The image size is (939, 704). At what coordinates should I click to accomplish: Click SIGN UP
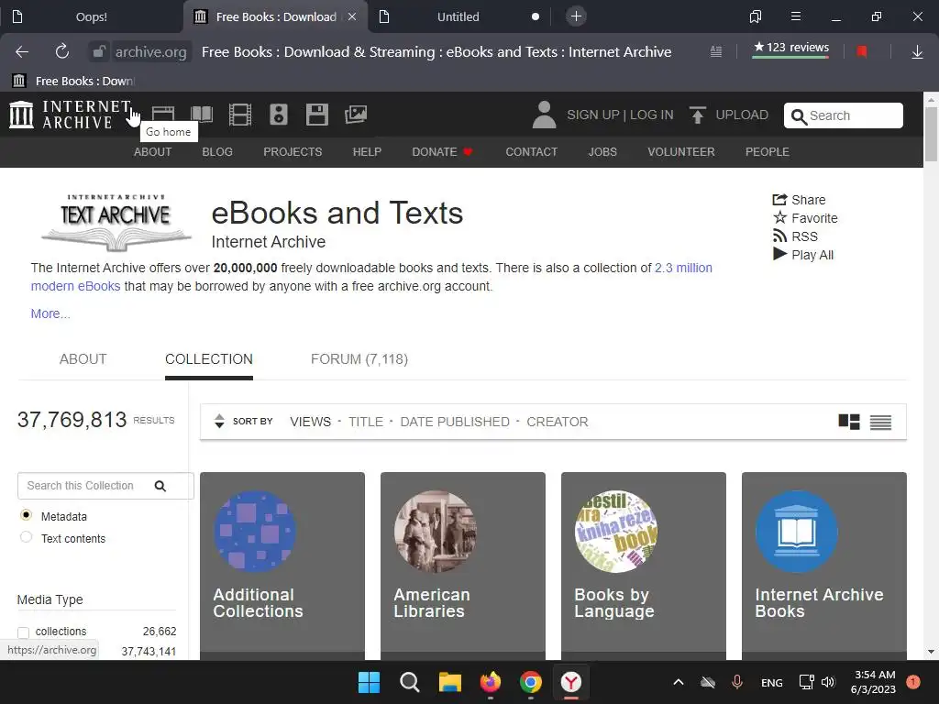[593, 115]
